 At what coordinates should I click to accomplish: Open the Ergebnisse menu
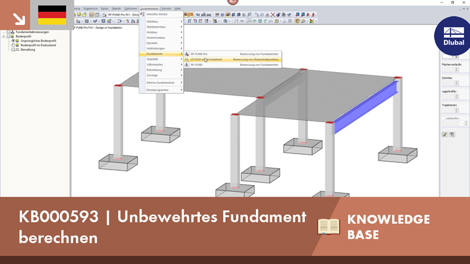tap(90, 9)
